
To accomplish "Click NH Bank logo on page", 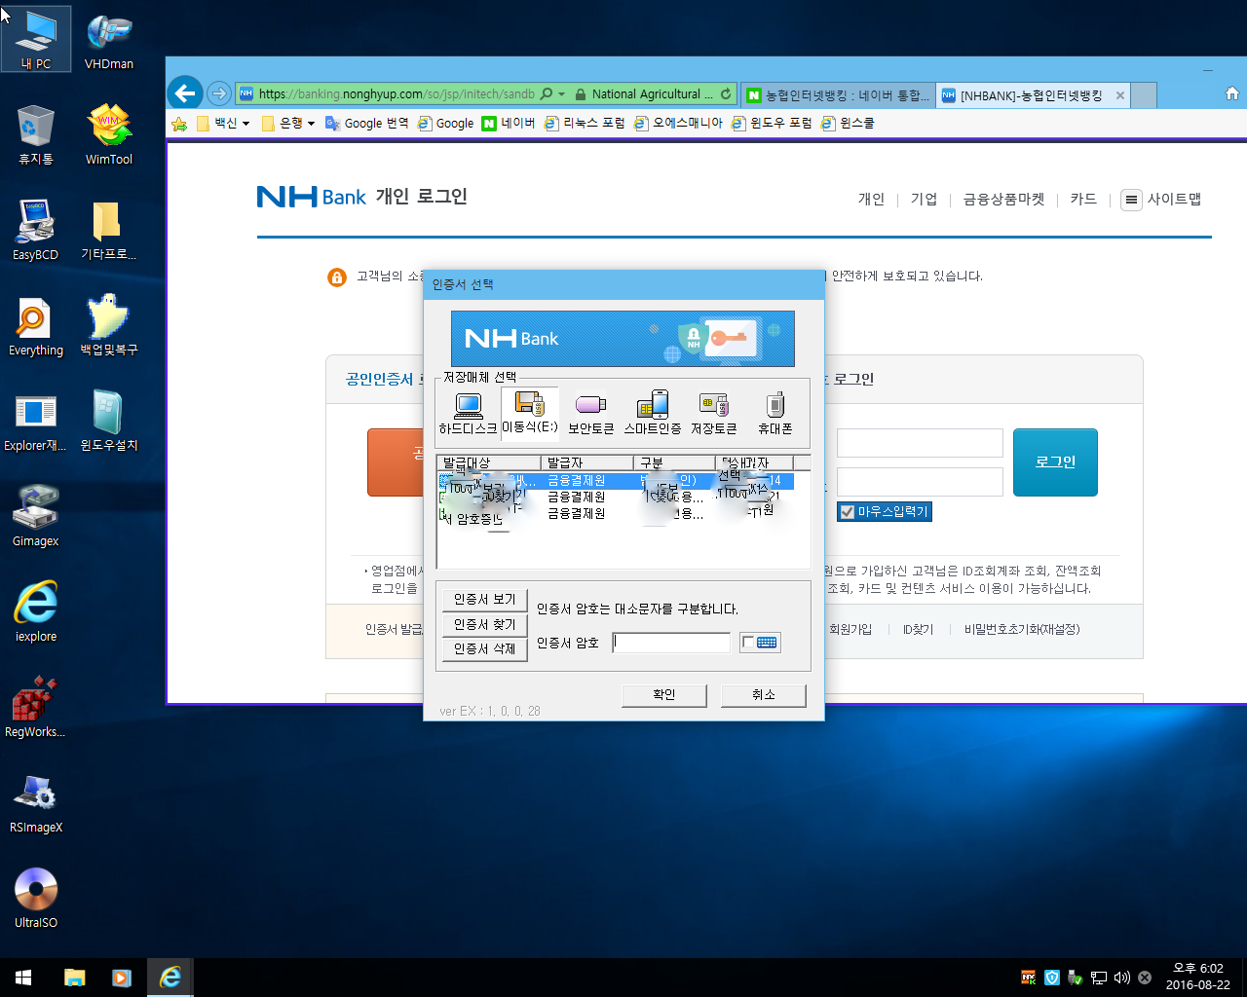I will tap(312, 197).
